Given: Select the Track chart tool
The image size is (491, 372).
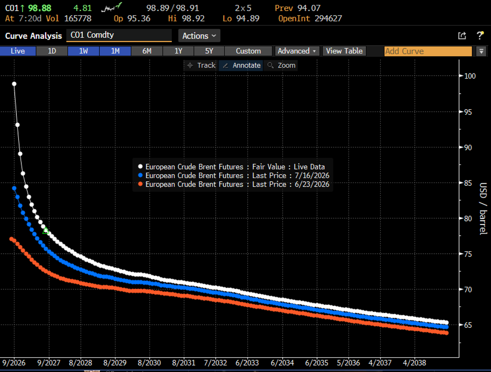Looking at the screenshot, I should (201, 65).
